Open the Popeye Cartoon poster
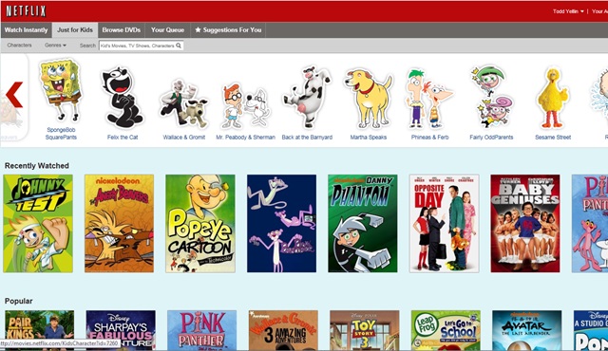608x351 pixels. [x=200, y=223]
